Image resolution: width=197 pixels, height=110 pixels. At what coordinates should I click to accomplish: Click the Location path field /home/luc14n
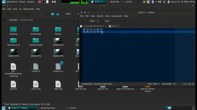click(49, 20)
